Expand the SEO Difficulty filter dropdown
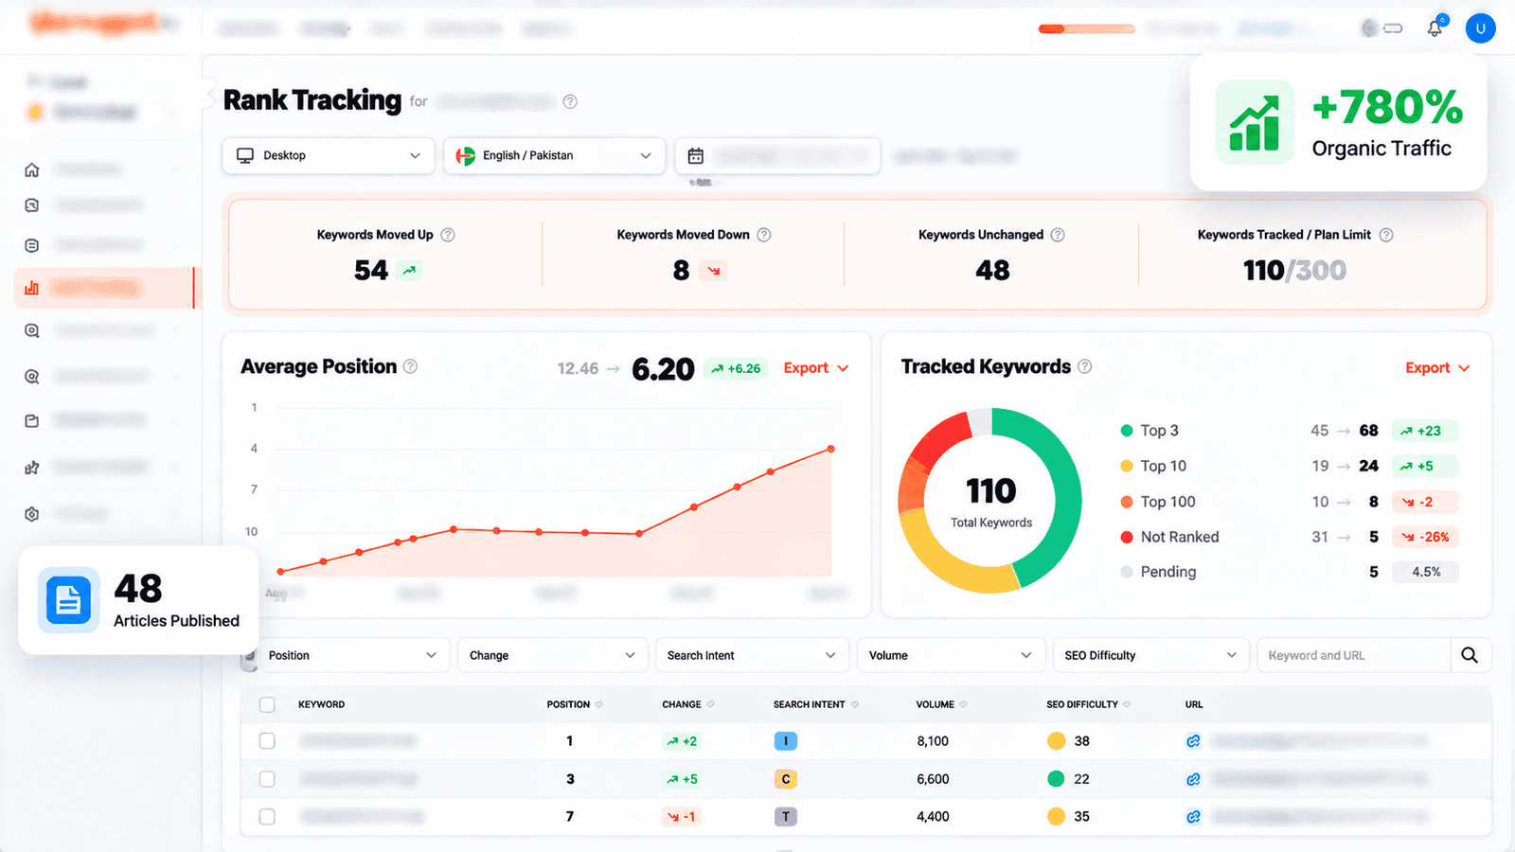The height and width of the screenshot is (852, 1515). coord(1150,655)
